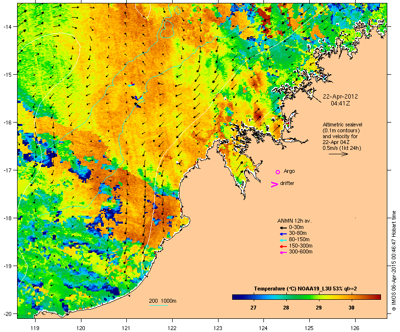Click the '150-300m' depth label
Viewport: 400px width, 332px height.
301,246
